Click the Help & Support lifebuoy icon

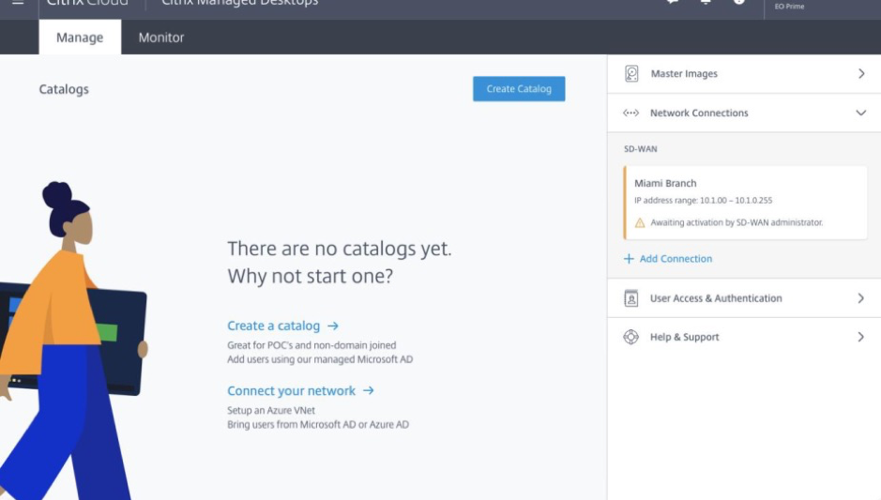tap(631, 337)
